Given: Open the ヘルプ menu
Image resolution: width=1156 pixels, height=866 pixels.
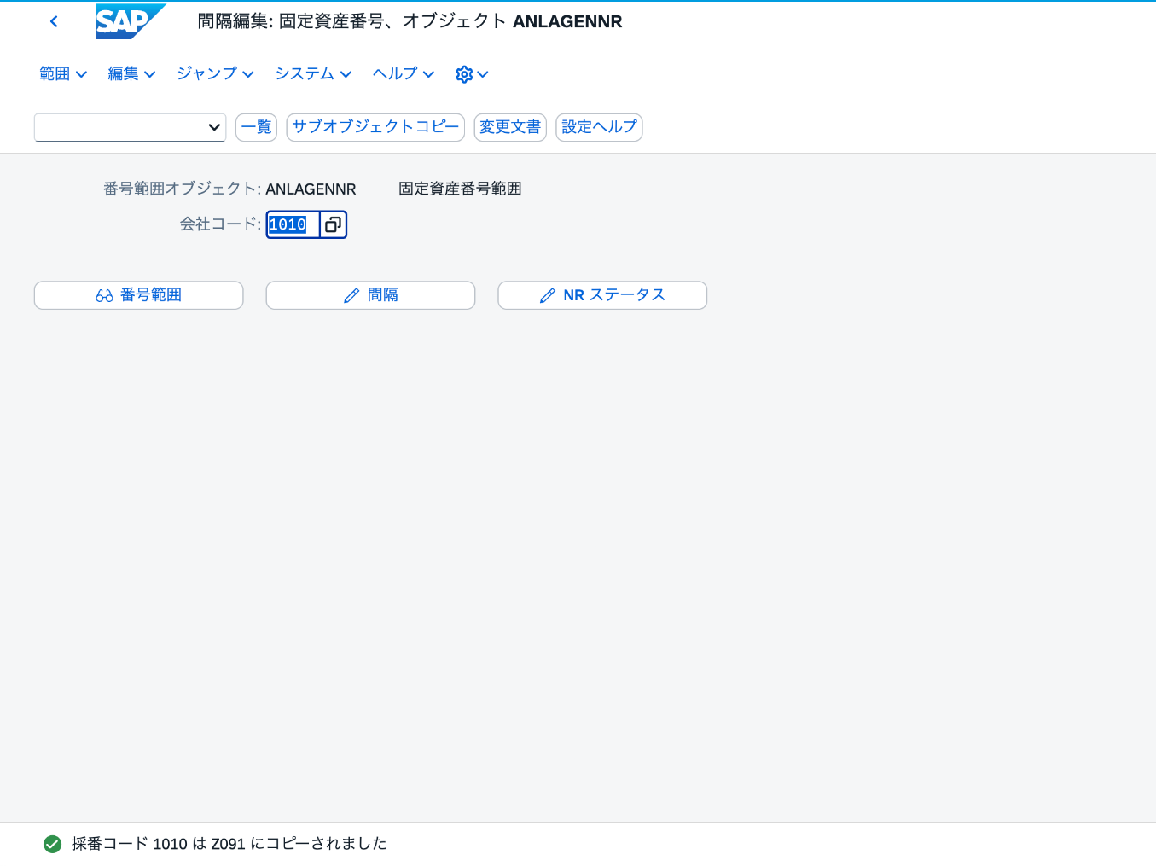Looking at the screenshot, I should pos(404,74).
